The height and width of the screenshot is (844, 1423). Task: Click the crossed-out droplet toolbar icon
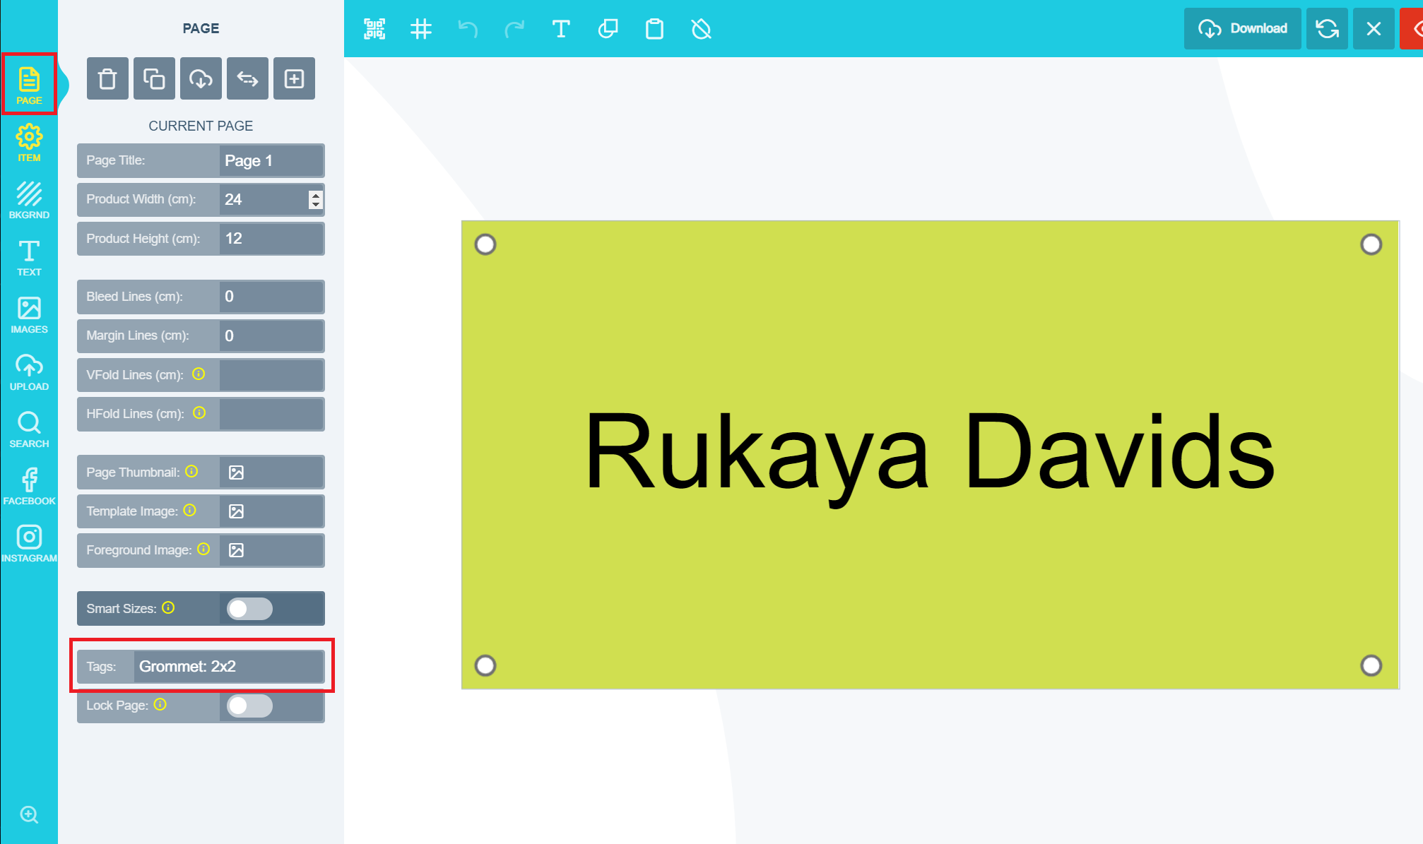pyautogui.click(x=701, y=29)
